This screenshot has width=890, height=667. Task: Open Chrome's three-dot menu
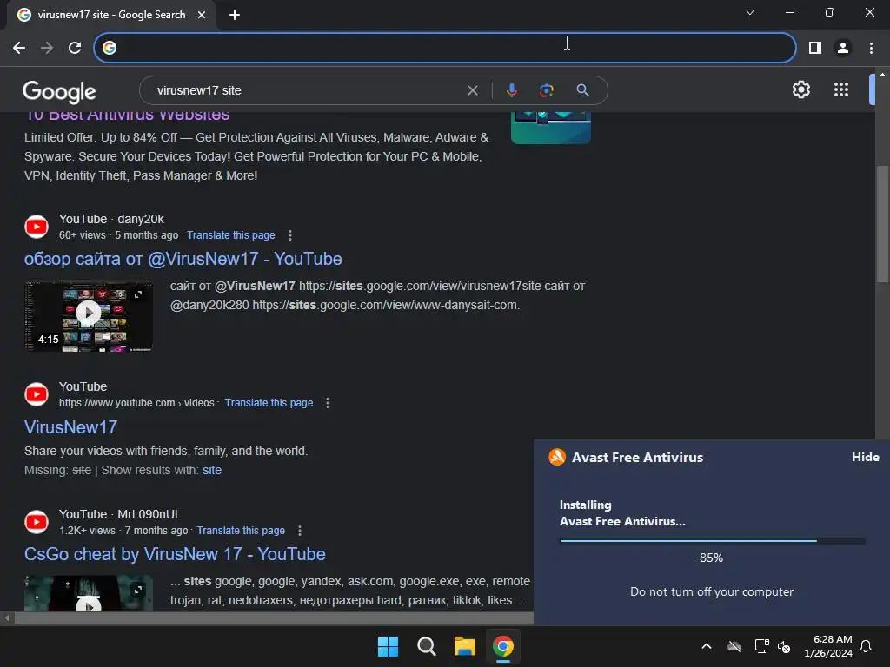871,48
